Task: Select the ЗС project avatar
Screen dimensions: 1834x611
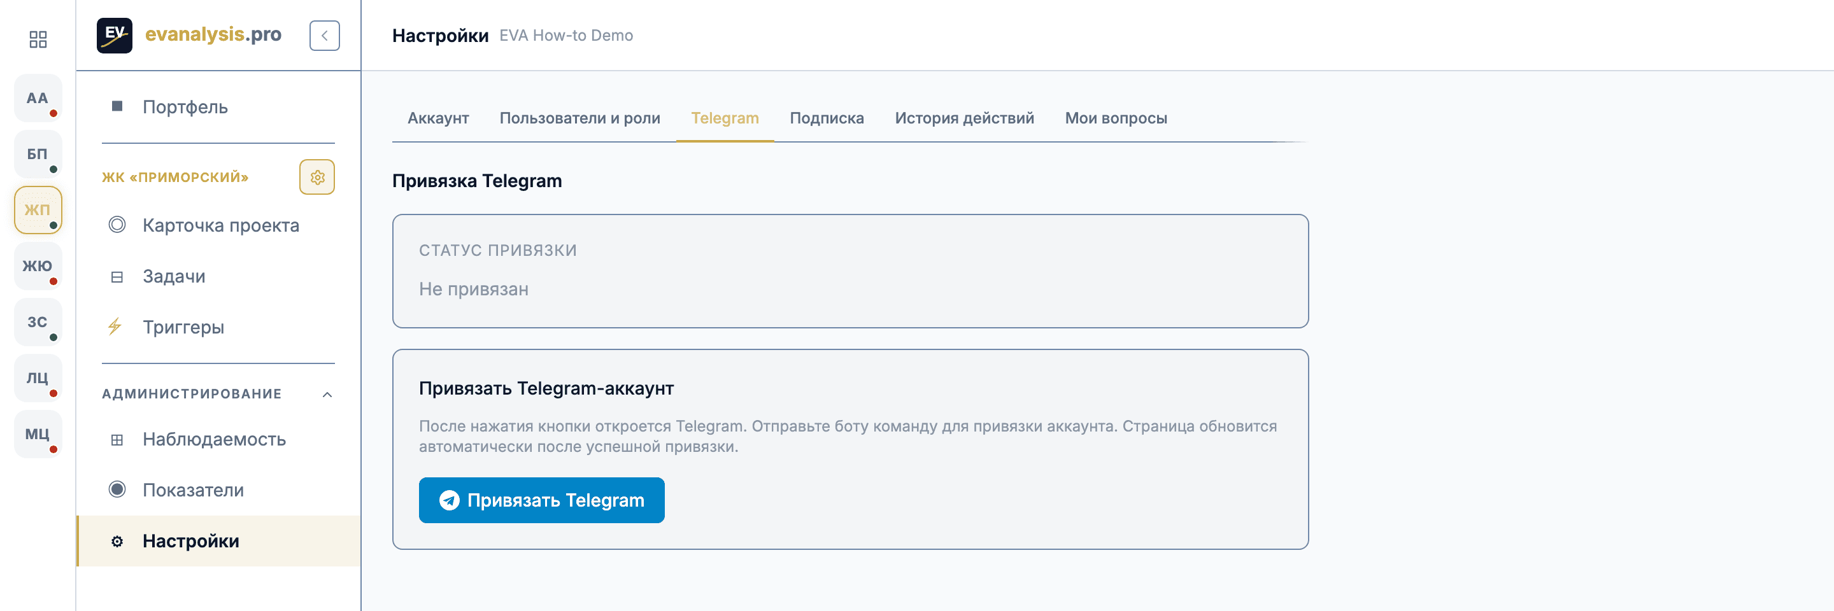Action: click(38, 322)
